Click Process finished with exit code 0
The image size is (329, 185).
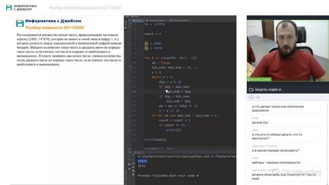(x=168, y=176)
